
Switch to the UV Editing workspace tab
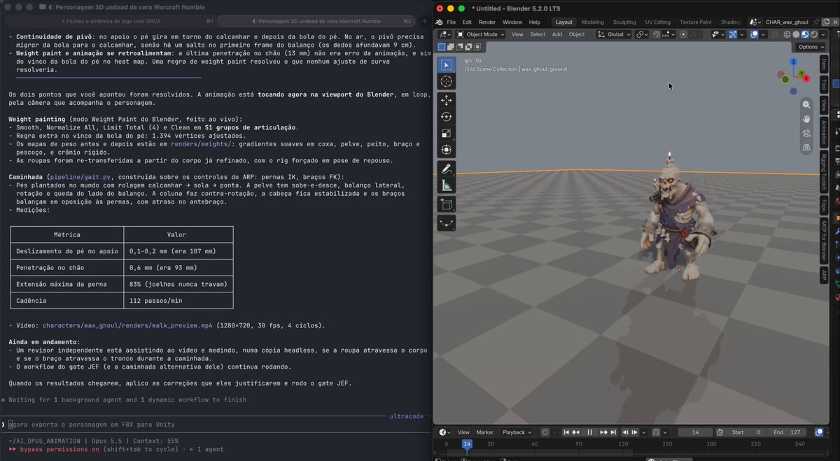click(x=657, y=22)
